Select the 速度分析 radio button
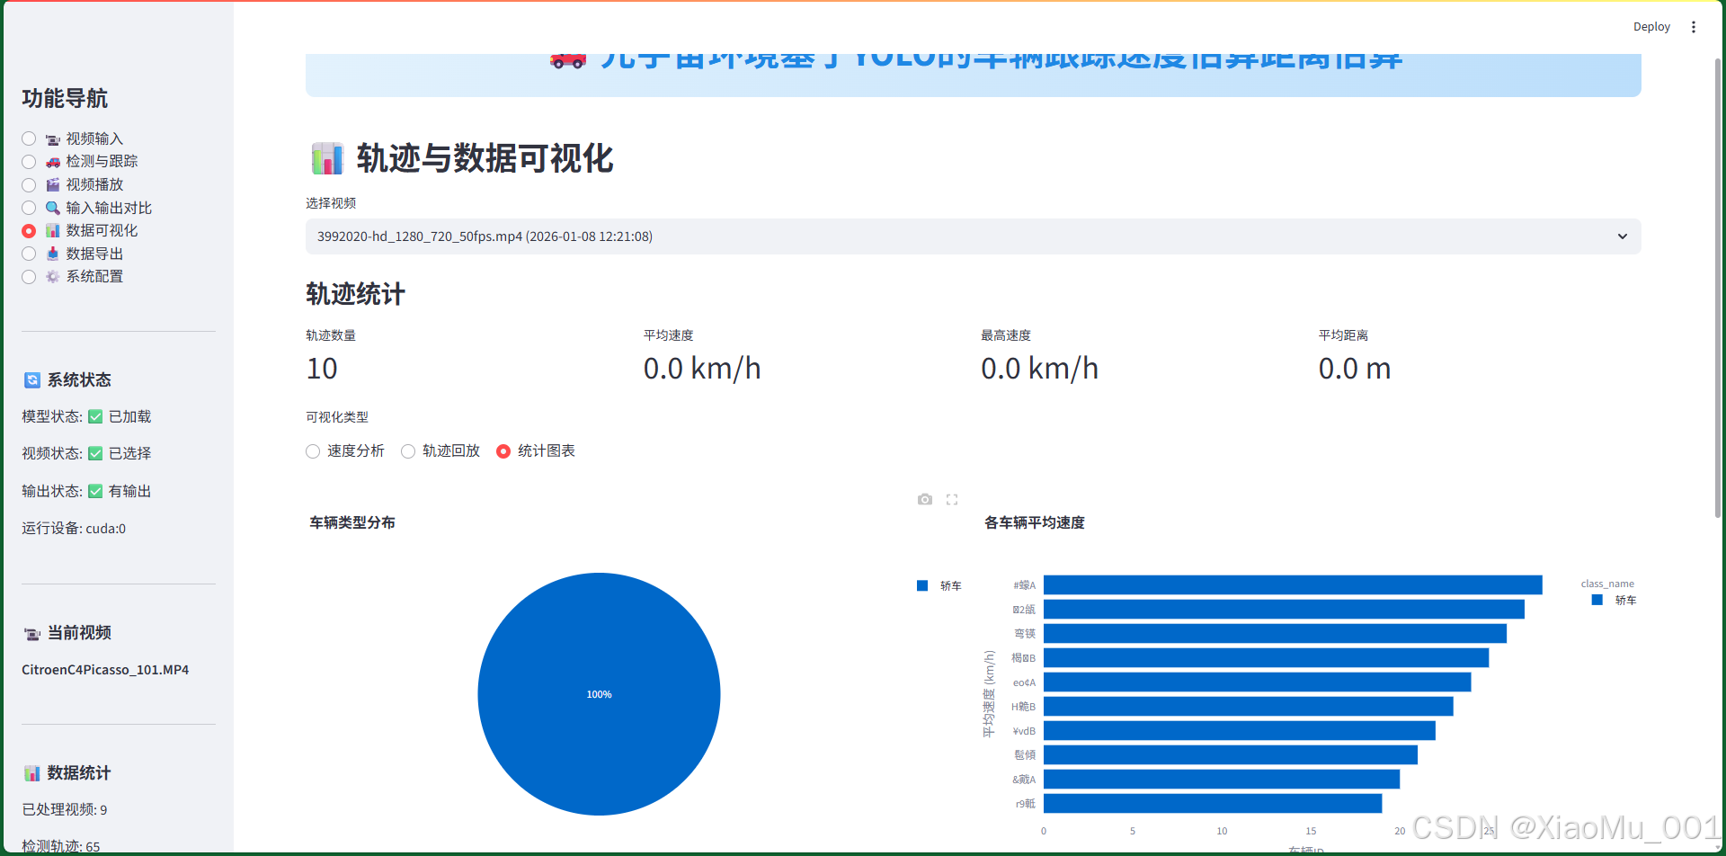This screenshot has height=856, width=1726. [x=312, y=450]
